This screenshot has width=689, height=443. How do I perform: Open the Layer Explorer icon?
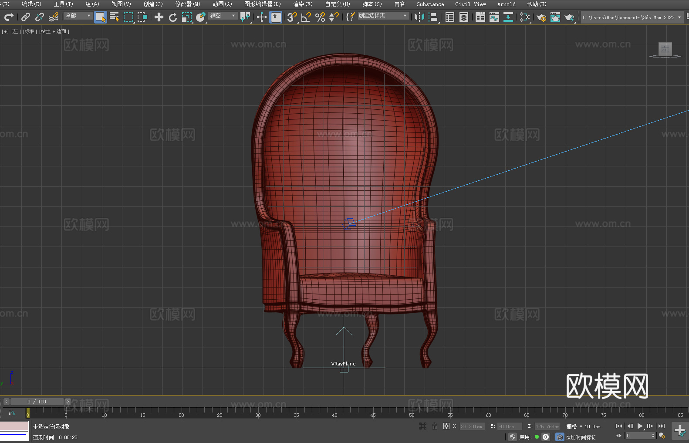click(464, 17)
